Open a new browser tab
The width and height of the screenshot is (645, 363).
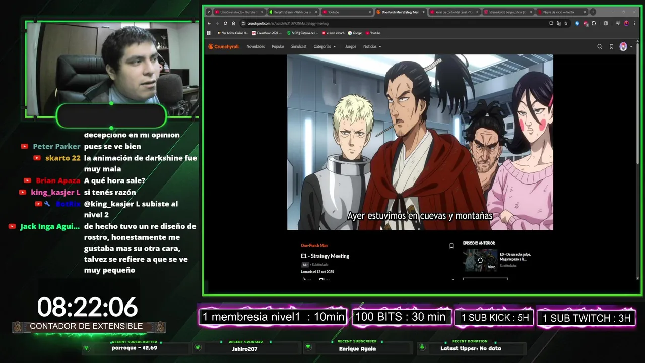(x=593, y=12)
